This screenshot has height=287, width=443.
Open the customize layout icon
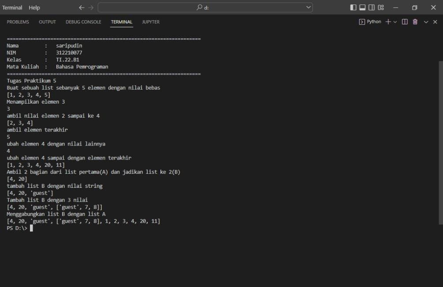[x=381, y=7]
